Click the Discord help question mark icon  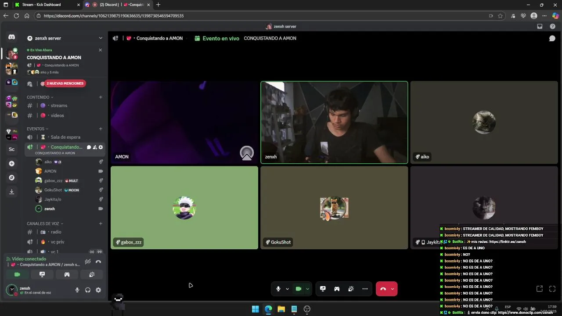[552, 26]
